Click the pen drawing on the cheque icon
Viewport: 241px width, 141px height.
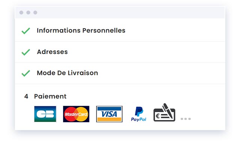pos(168,111)
